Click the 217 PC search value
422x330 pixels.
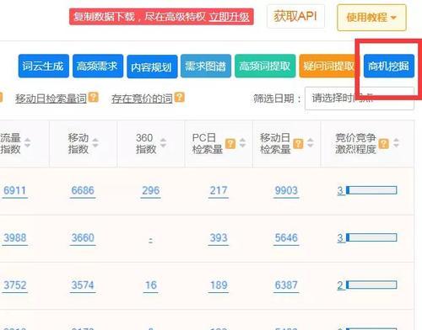219,190
